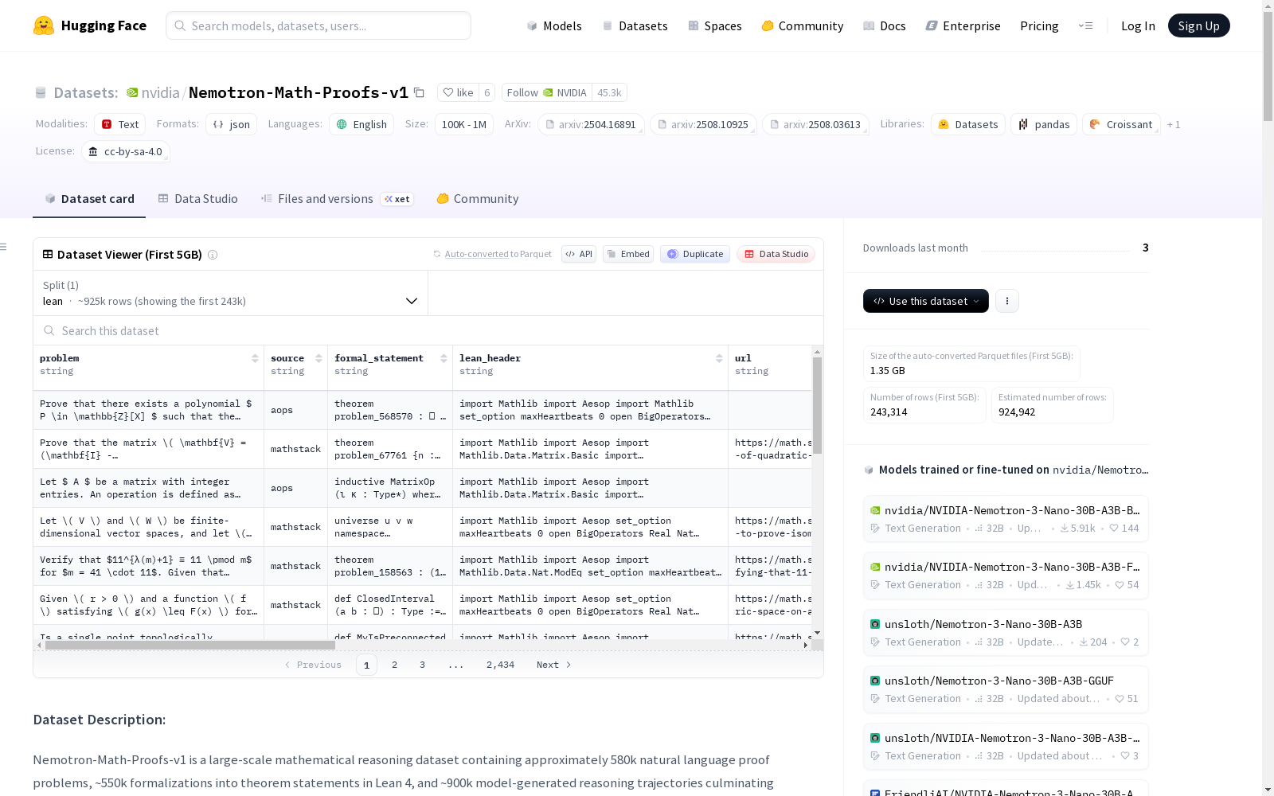This screenshot has width=1274, height=796.
Task: Open nvidia/NVIDIA-Nemotron-3-Nano-30B-A3B-B model card
Action: click(x=1006, y=518)
